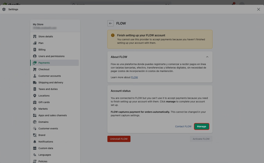Click the Languages translate icon
This screenshot has width=264, height=163.
click(x=35, y=155)
